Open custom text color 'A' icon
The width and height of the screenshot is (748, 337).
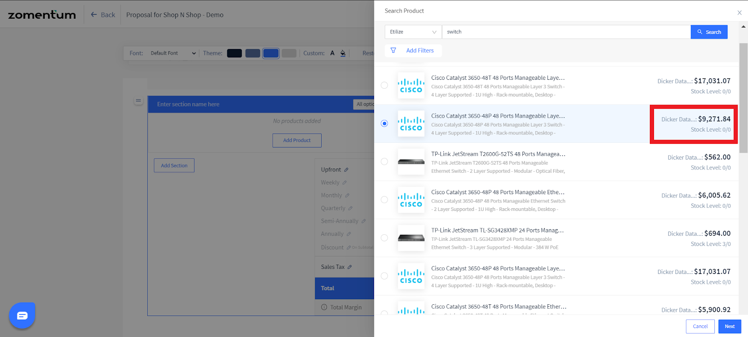[x=332, y=53]
